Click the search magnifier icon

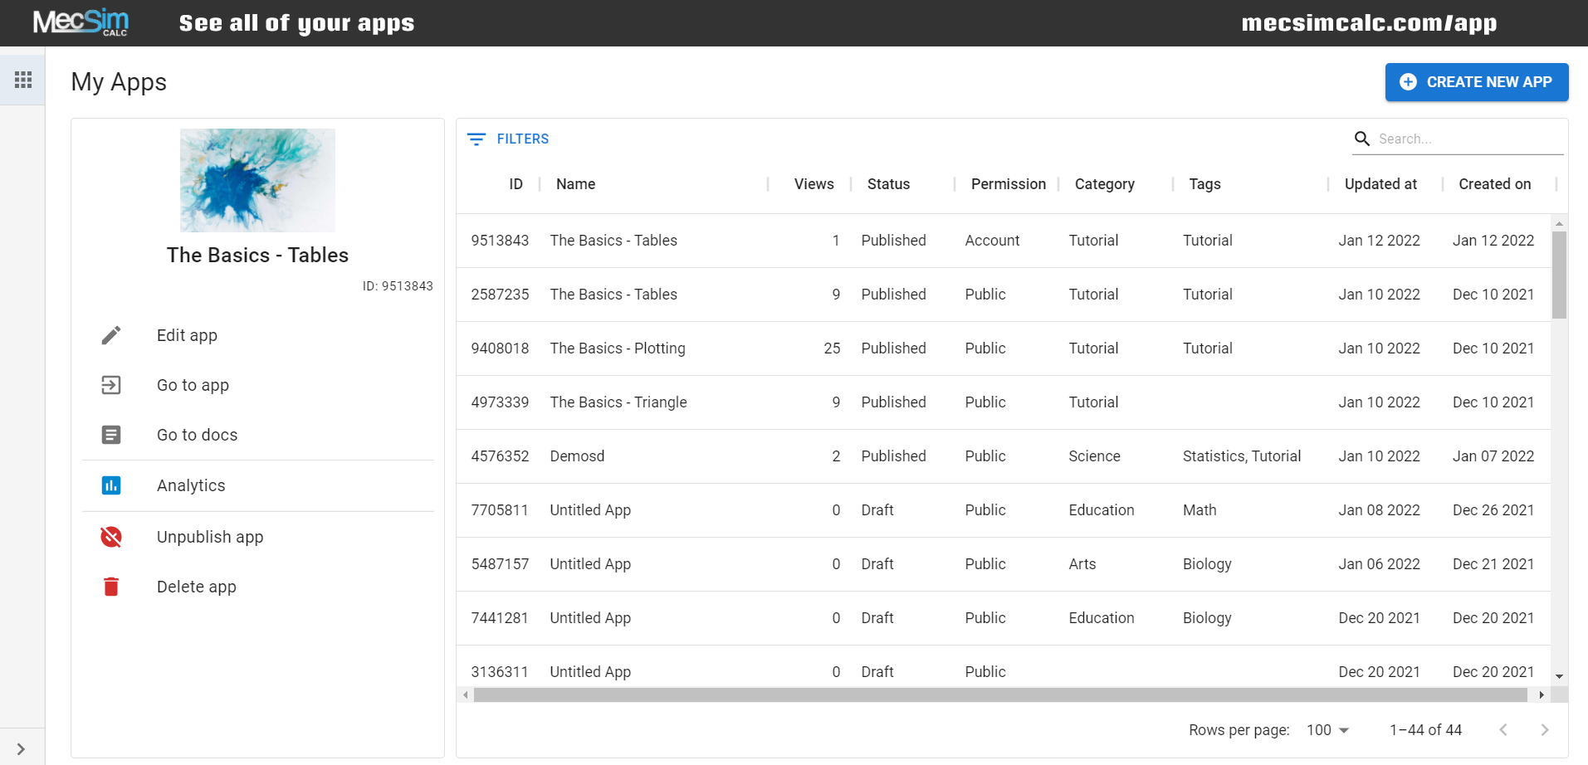click(1362, 139)
